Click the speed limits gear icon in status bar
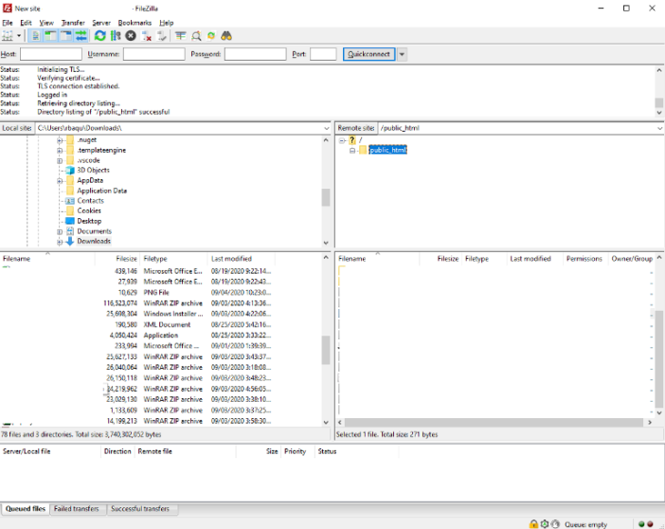Screen dimensions: 665x529 tap(545, 524)
